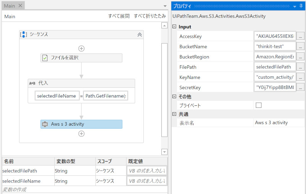Select the Aws s 3 activity block
306x194 pixels.
81,124
